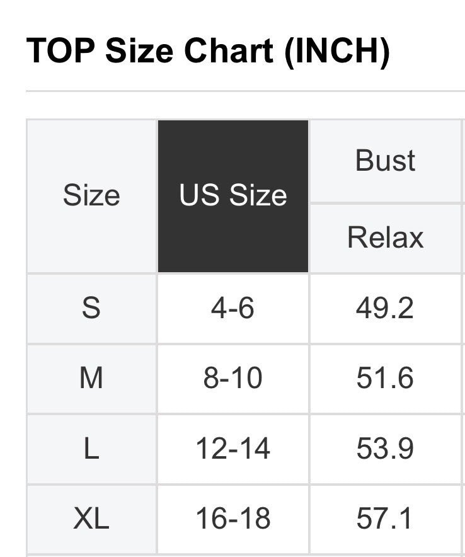Image resolution: width=465 pixels, height=557 pixels.
Task: Select the Relax sub-header cell
Action: 386,238
